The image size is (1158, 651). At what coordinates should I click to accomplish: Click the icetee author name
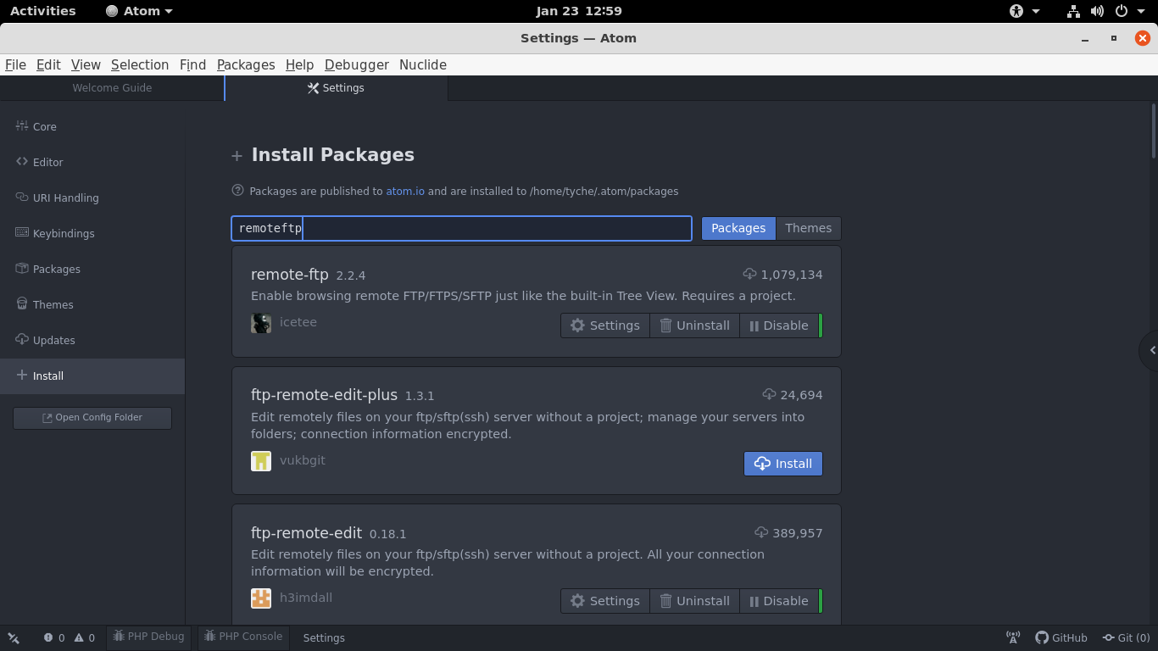[x=298, y=322]
